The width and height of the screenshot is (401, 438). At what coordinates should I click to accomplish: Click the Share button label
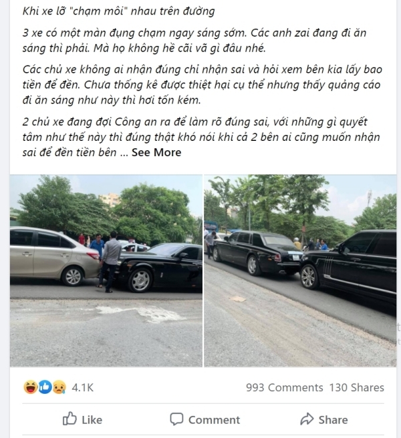point(333,420)
